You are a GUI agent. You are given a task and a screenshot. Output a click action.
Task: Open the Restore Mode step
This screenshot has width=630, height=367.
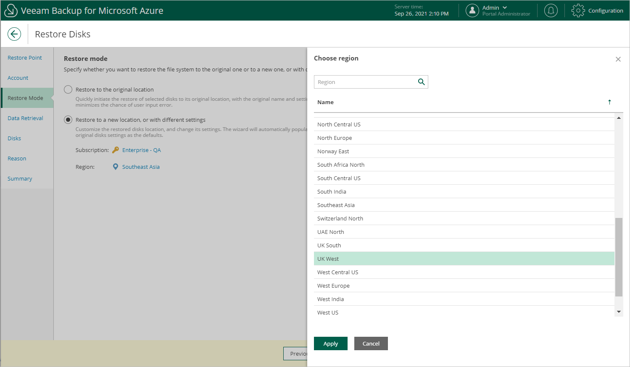[27, 98]
